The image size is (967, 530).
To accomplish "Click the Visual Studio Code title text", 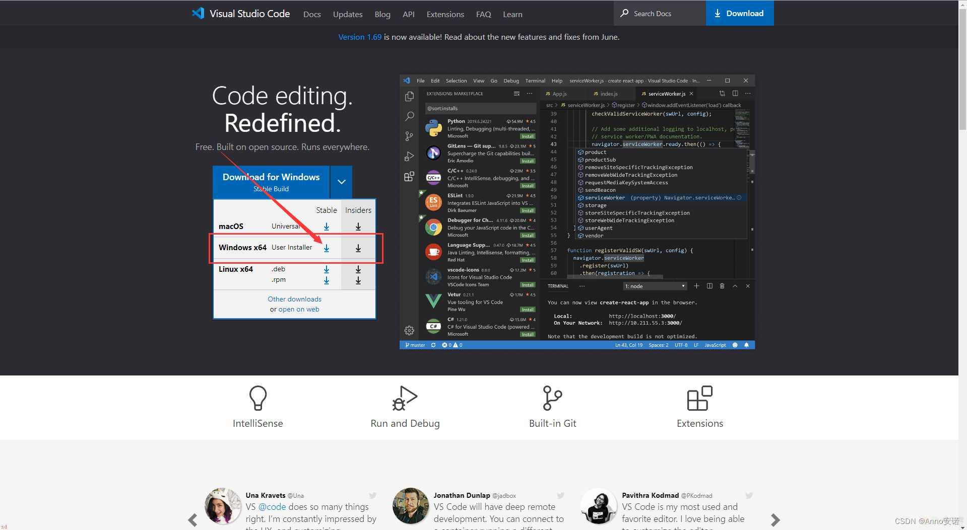I will click(249, 14).
